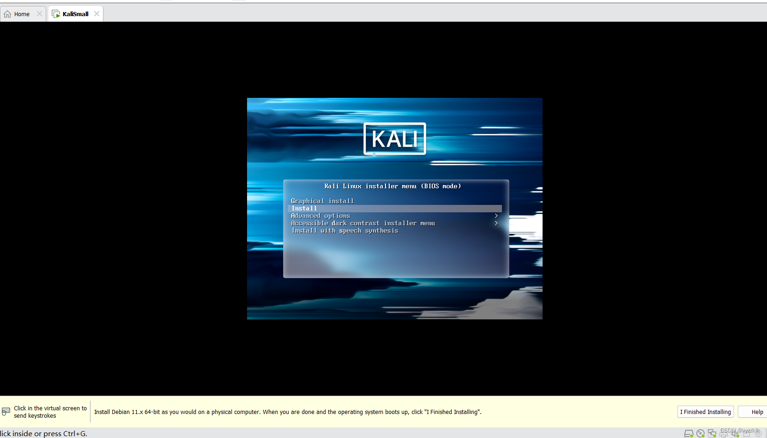Click the hard disk status icon
The width and height of the screenshot is (767, 438).
[688, 433]
